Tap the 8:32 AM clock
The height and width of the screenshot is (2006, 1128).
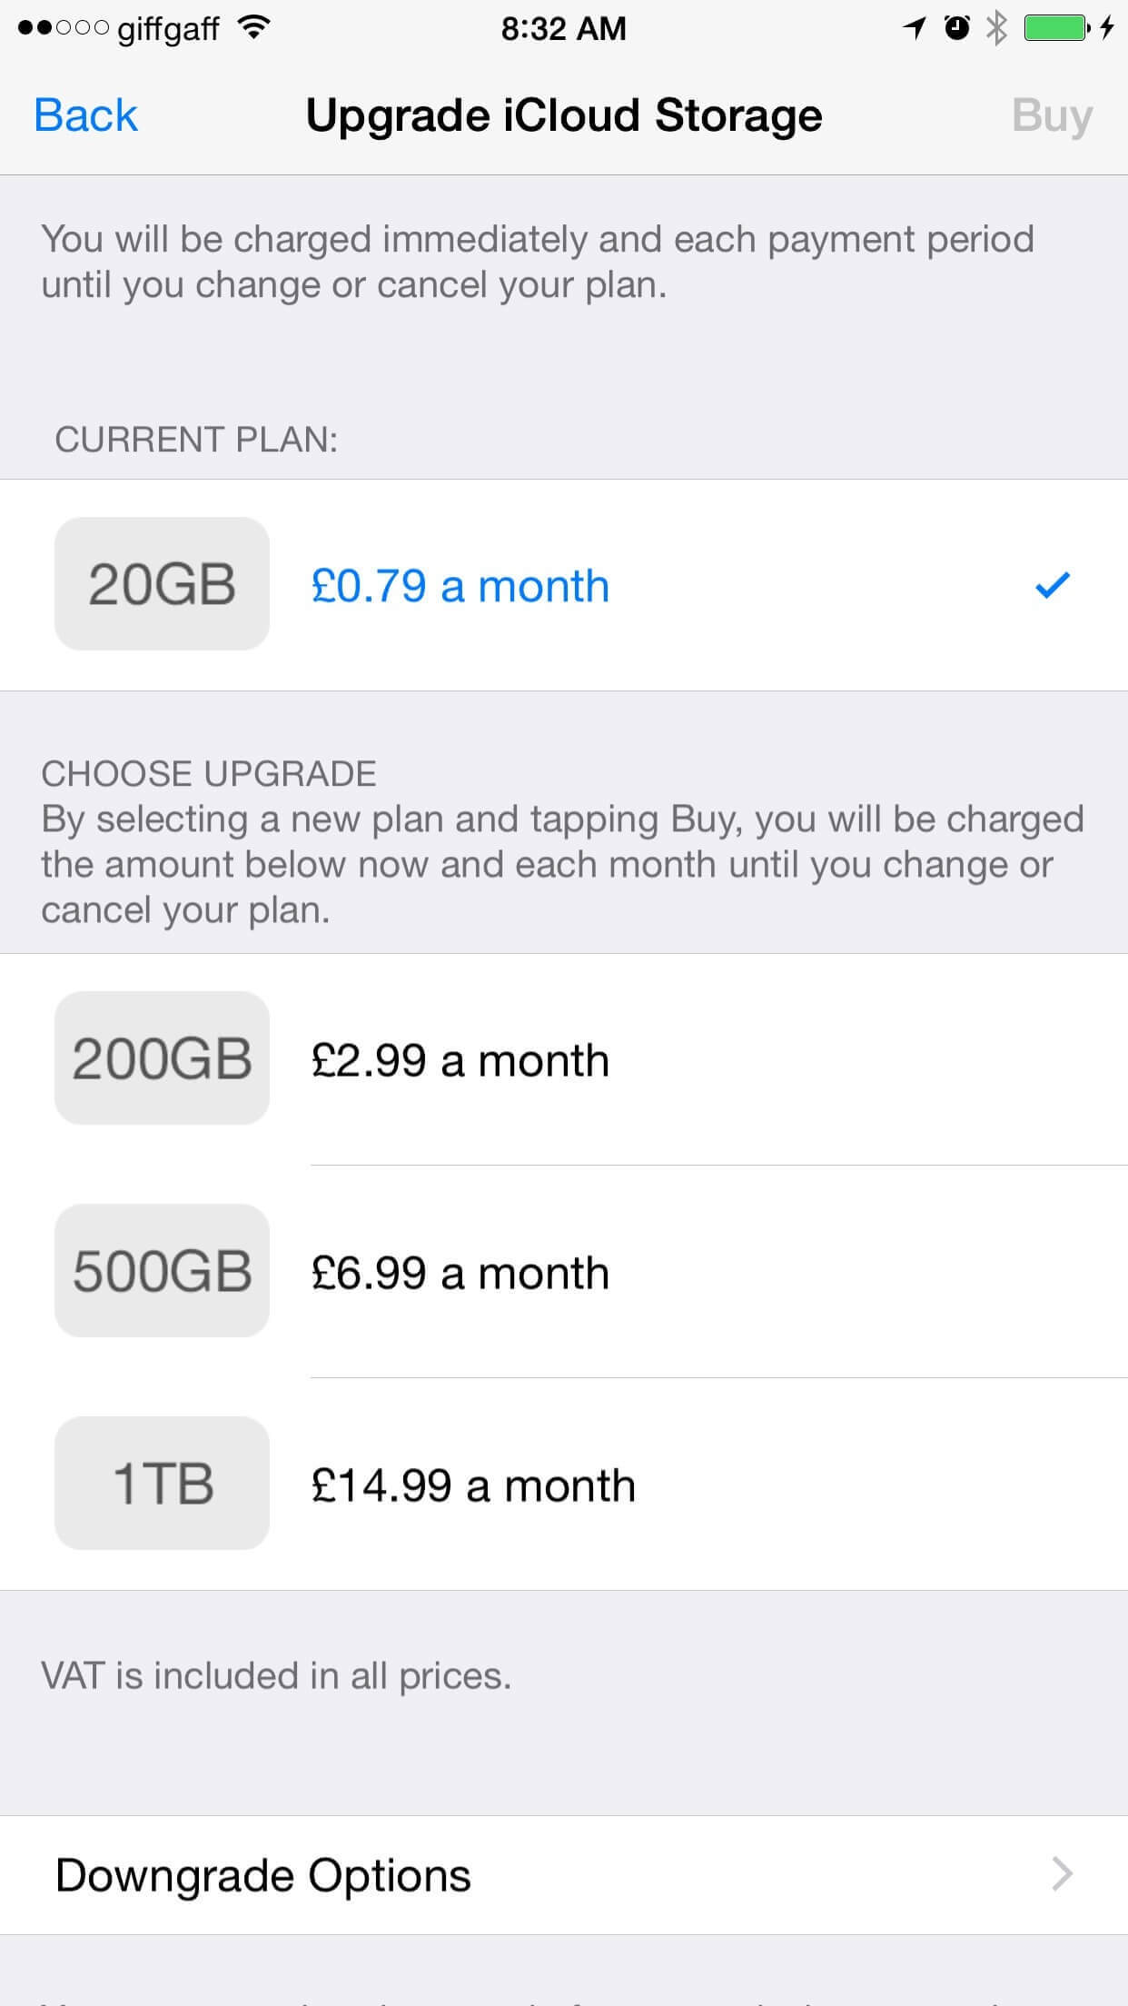563,28
